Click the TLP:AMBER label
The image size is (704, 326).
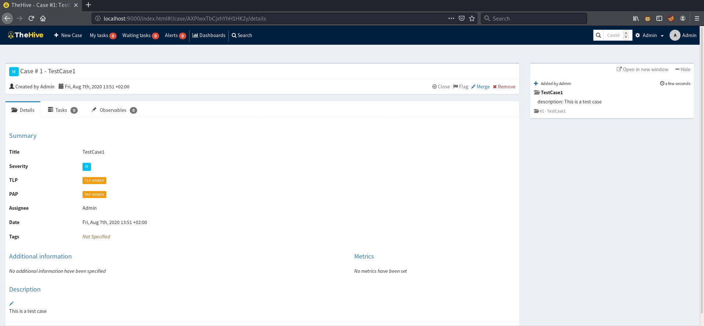pyautogui.click(x=94, y=180)
